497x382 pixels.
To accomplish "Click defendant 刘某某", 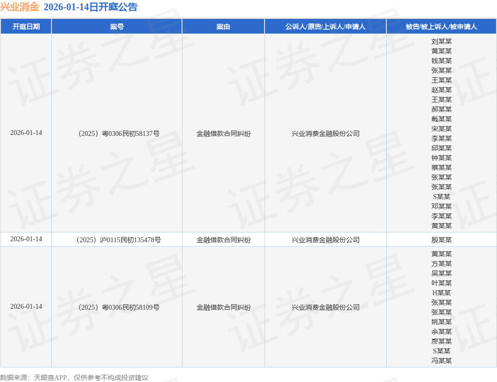I will click(x=442, y=42).
